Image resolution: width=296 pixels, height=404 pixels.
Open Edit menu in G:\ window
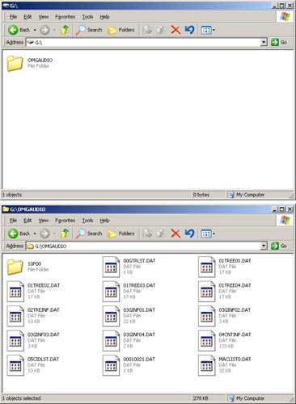click(x=27, y=17)
